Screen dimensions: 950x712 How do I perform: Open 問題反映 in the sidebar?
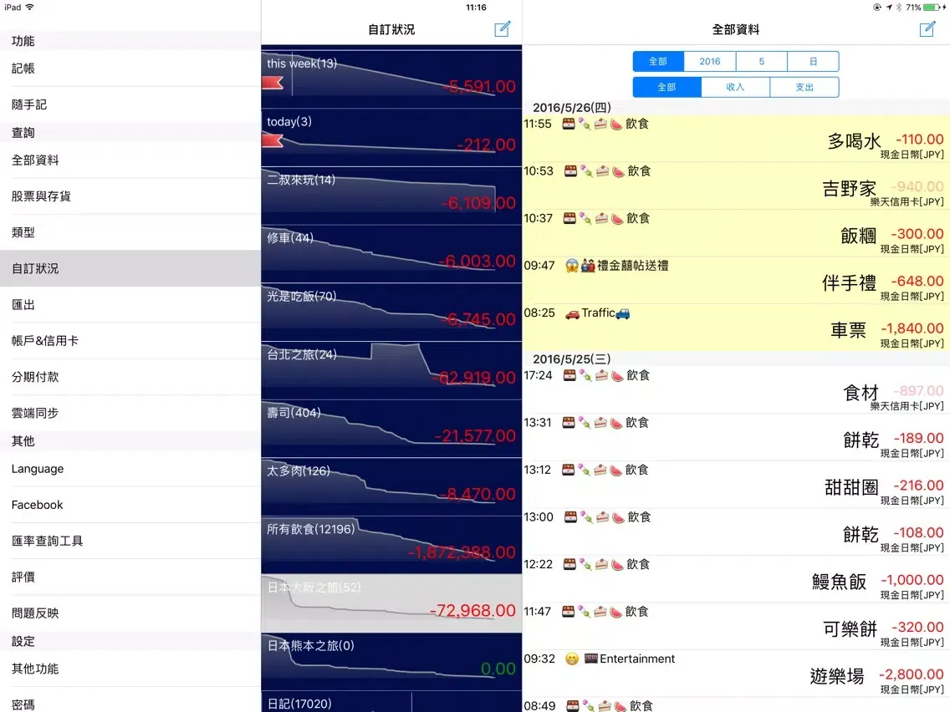pyautogui.click(x=130, y=613)
